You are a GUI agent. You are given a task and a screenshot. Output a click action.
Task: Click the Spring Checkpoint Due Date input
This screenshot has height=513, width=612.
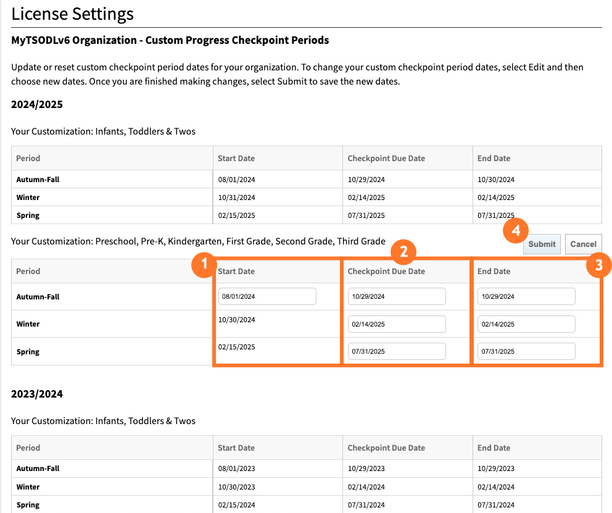[x=396, y=351]
